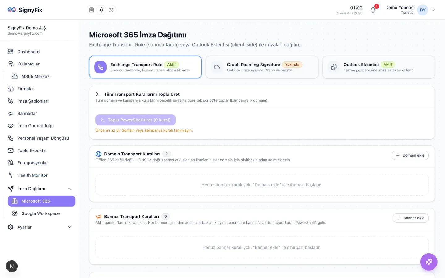Switch to light theme sun icon
445x278 pixels.
(101, 10)
